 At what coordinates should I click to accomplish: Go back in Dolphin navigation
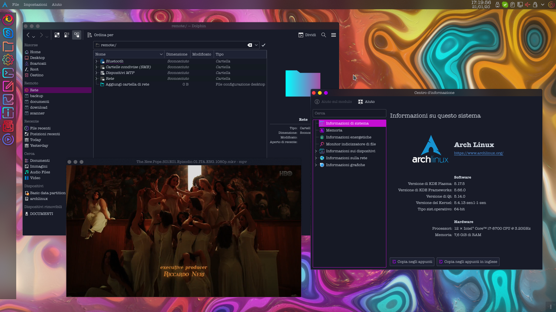28,35
